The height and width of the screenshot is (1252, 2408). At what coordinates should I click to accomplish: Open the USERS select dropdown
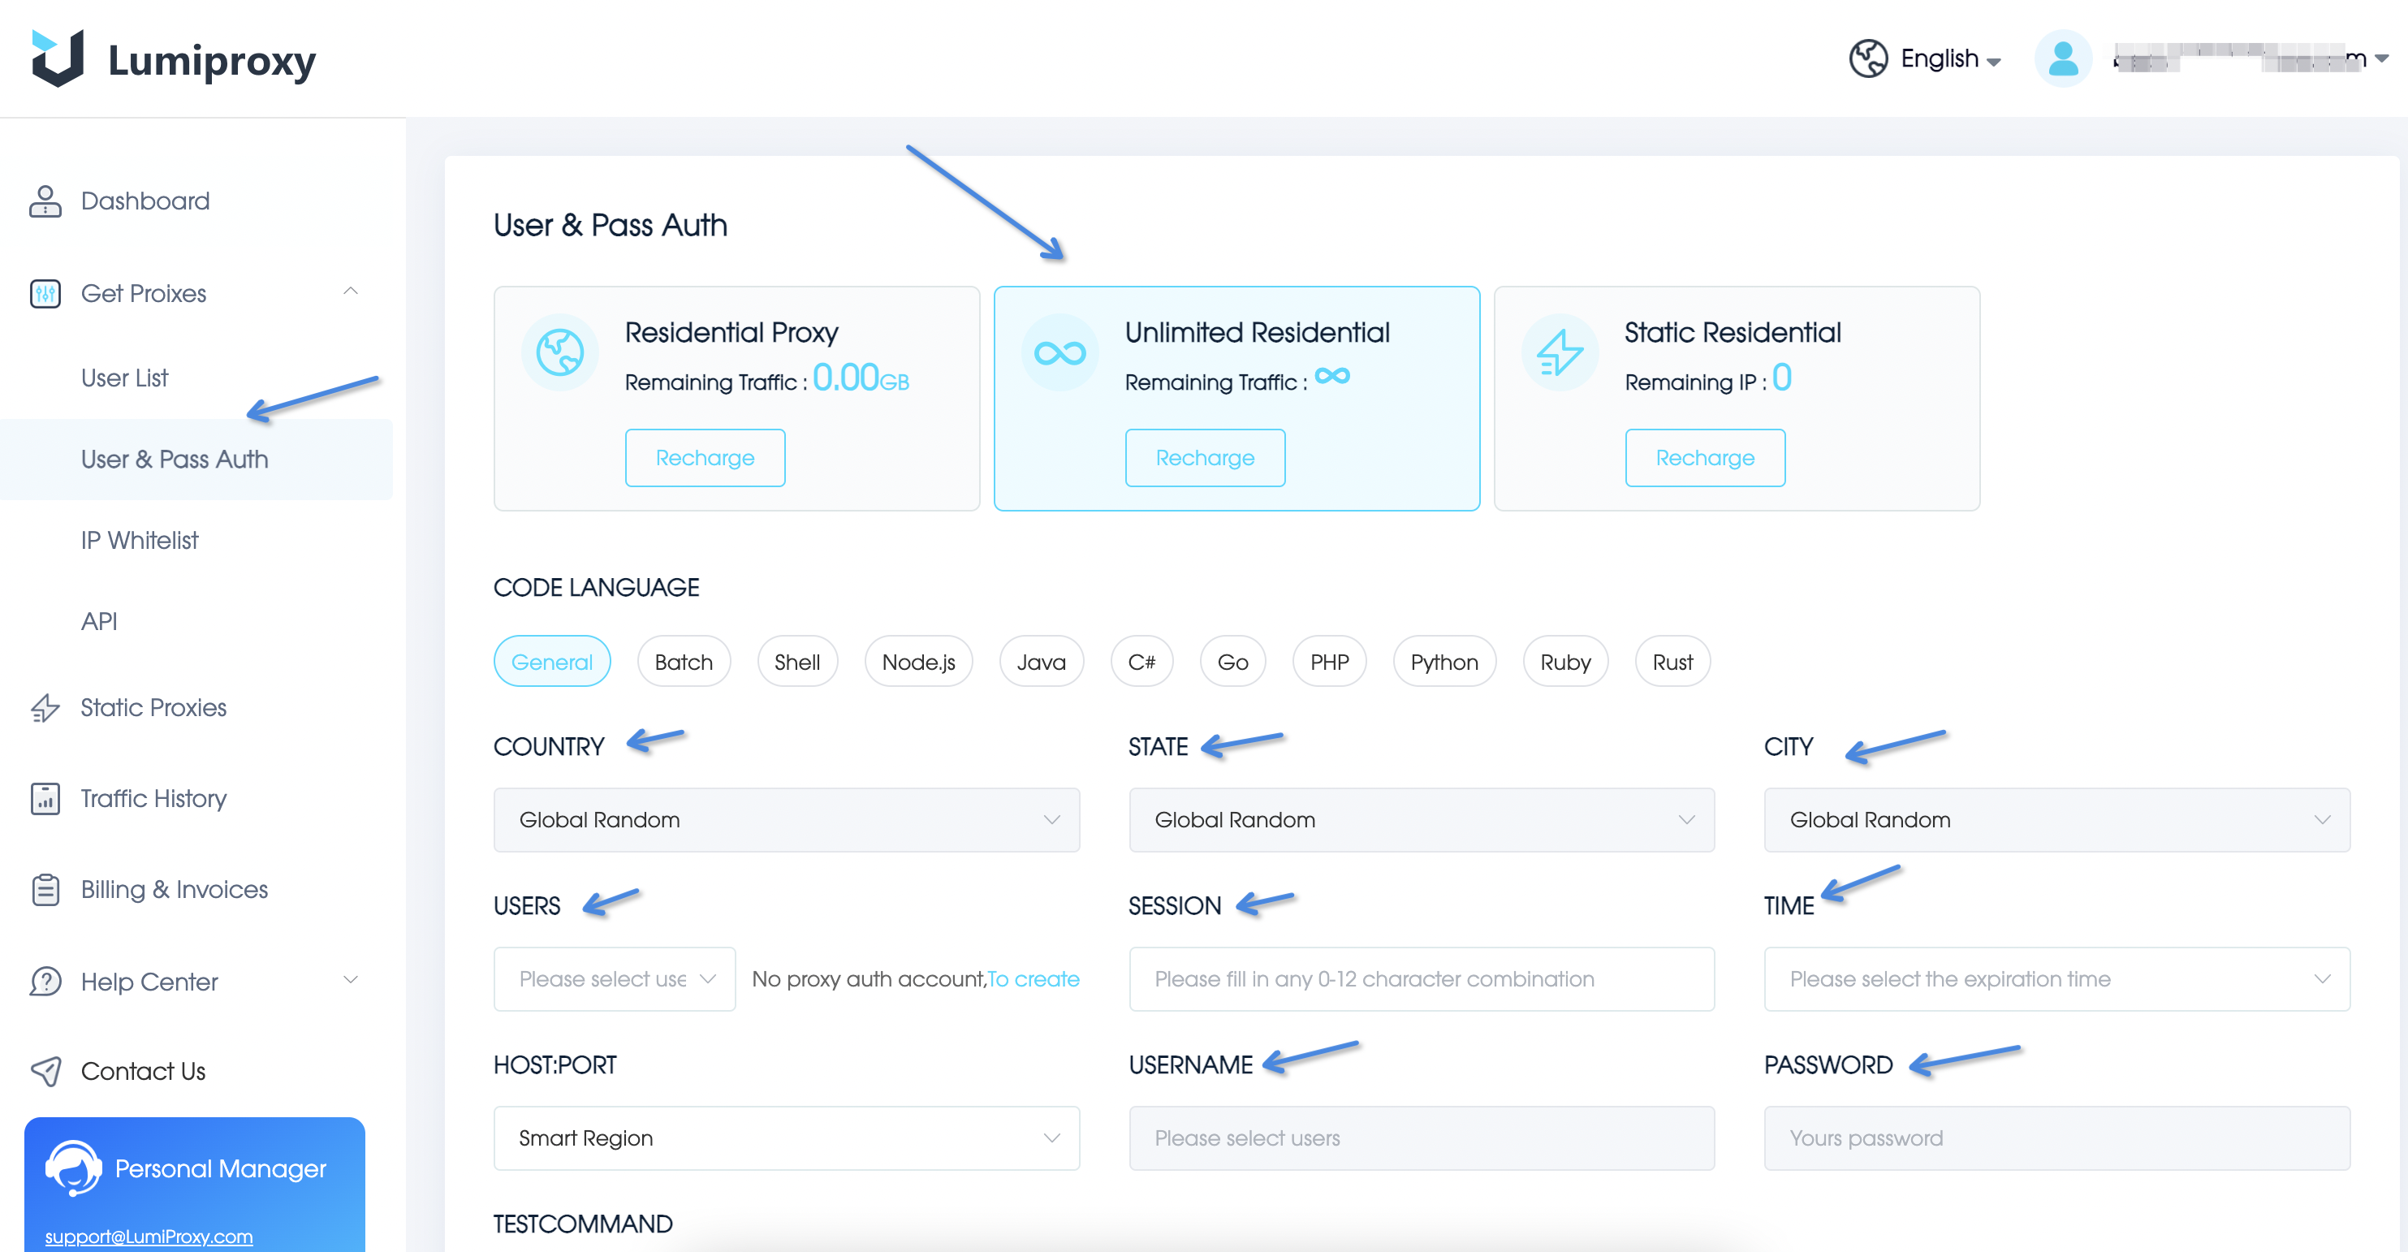click(614, 979)
